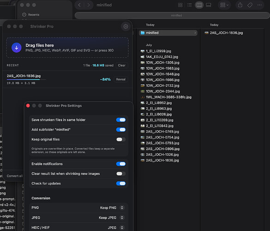The height and width of the screenshot is (231, 270).
Task: Close Shrinker Pro Settings window
Action: [28, 106]
